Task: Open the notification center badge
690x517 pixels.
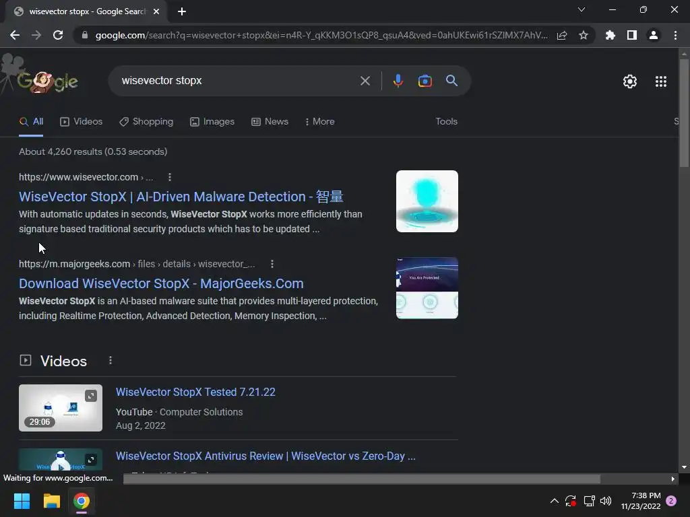Action: (x=671, y=501)
